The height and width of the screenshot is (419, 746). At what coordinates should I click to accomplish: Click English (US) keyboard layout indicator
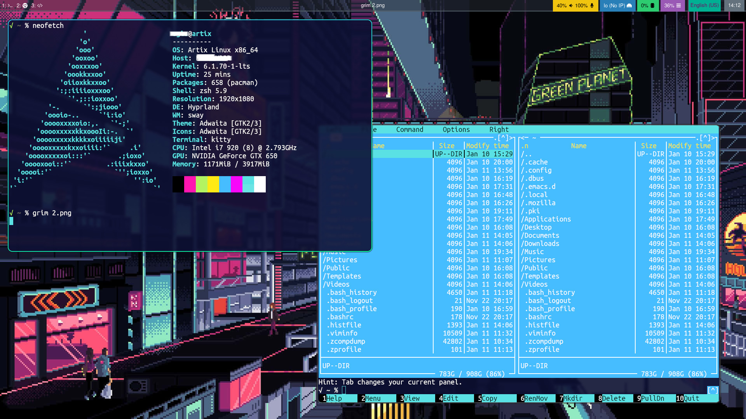[x=704, y=5]
